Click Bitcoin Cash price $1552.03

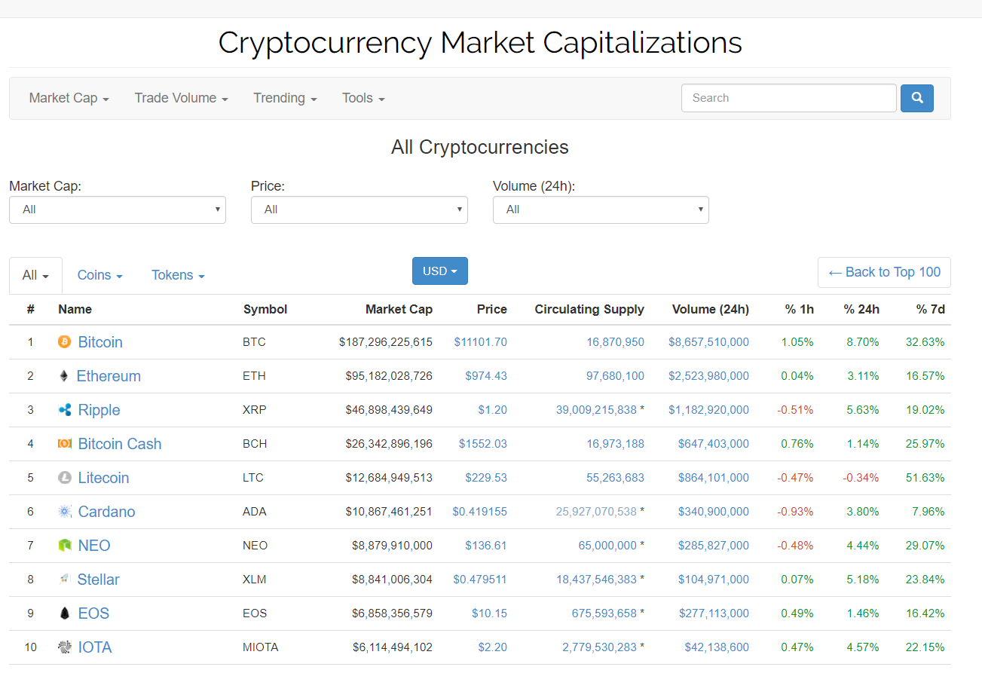483,444
